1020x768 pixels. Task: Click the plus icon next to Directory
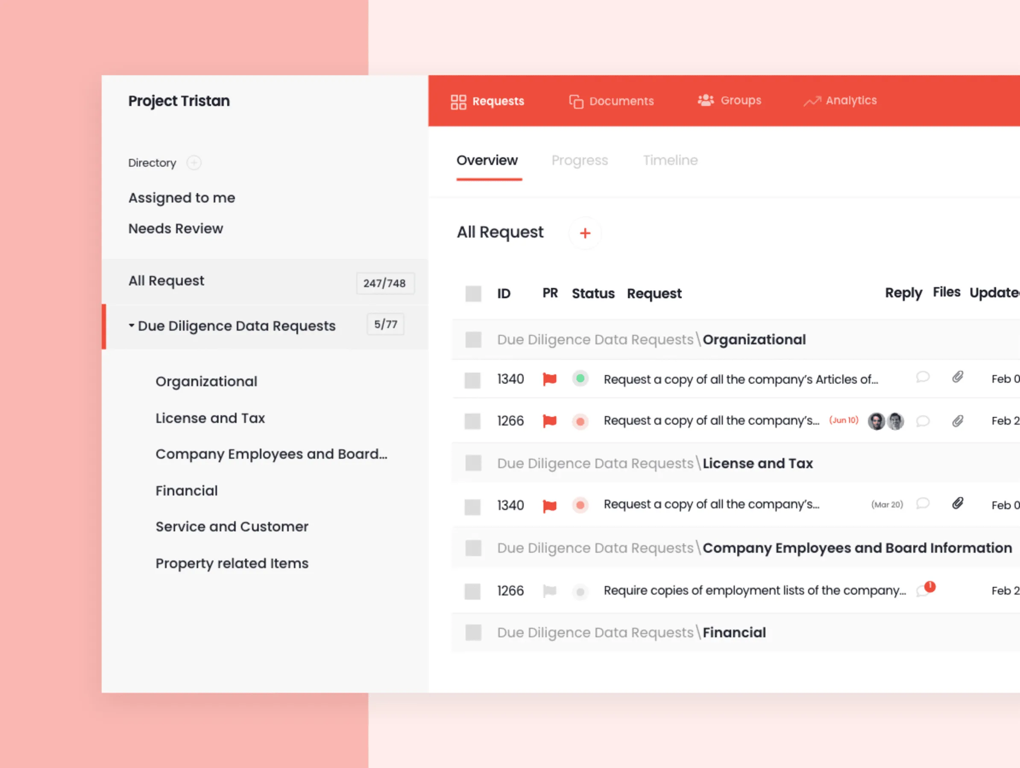pyautogui.click(x=193, y=163)
